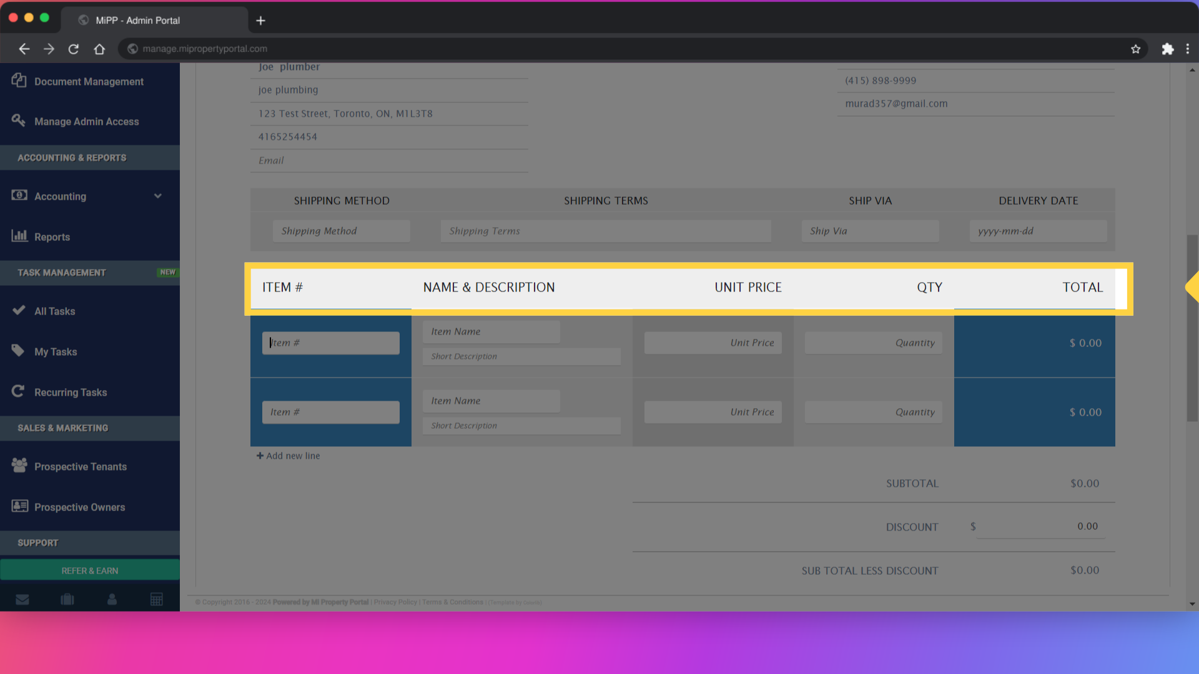
Task: Click the Reports bar-chart icon
Action: point(19,236)
